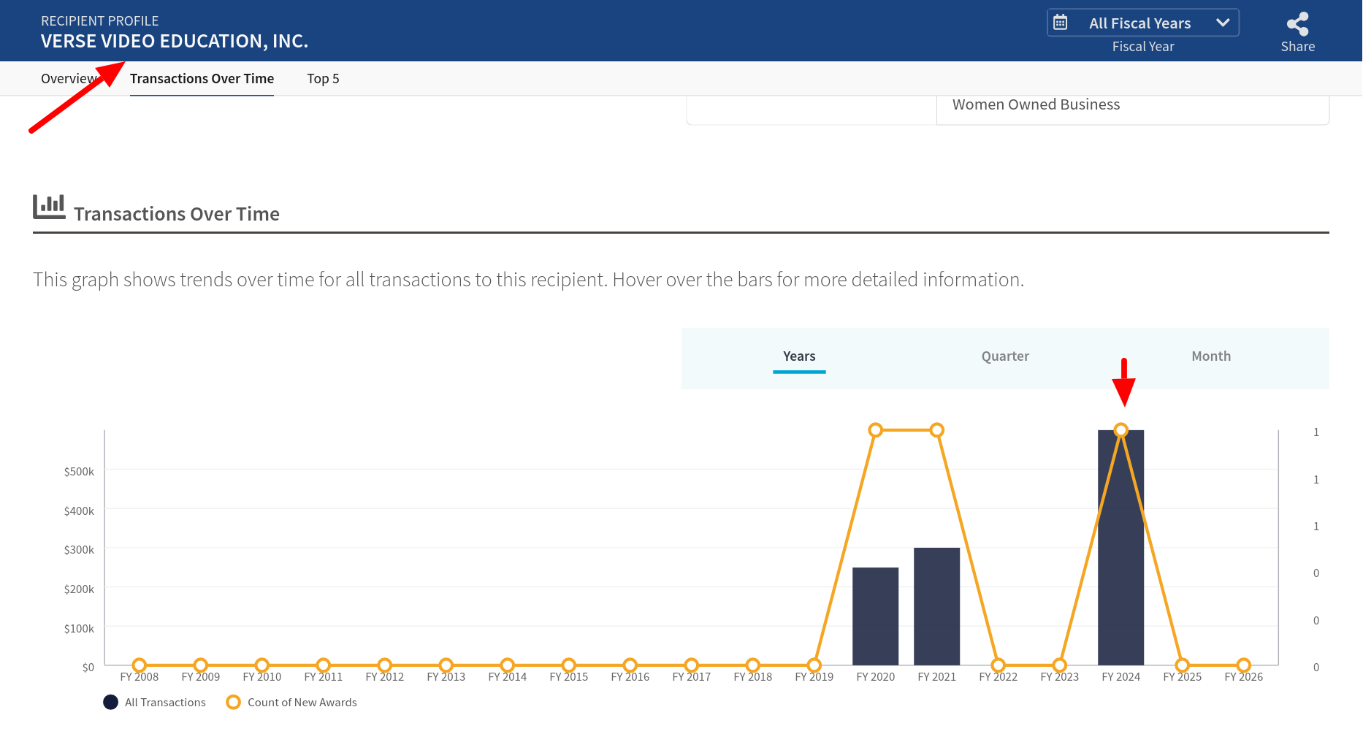The height and width of the screenshot is (753, 1363).
Task: Switch graph view to Years
Action: pyautogui.click(x=799, y=356)
